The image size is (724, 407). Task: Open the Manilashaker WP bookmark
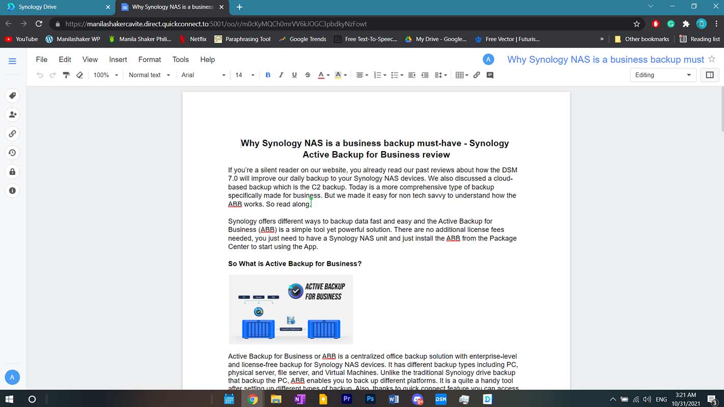click(x=73, y=39)
